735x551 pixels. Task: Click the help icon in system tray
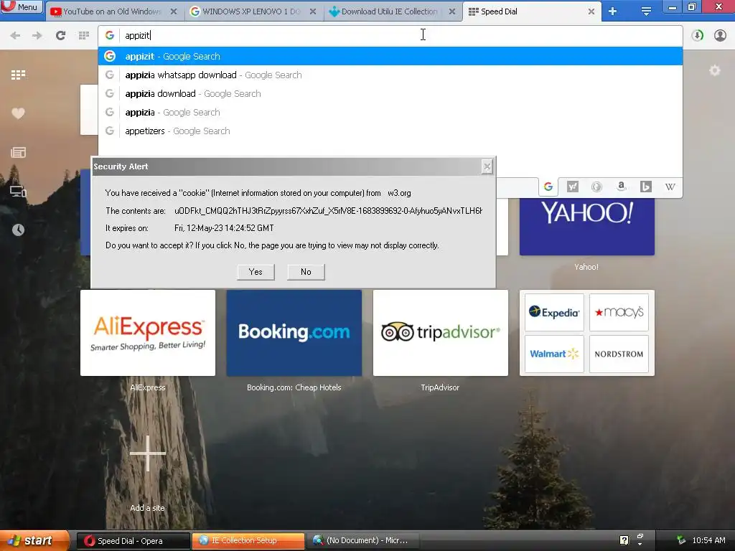[624, 541]
